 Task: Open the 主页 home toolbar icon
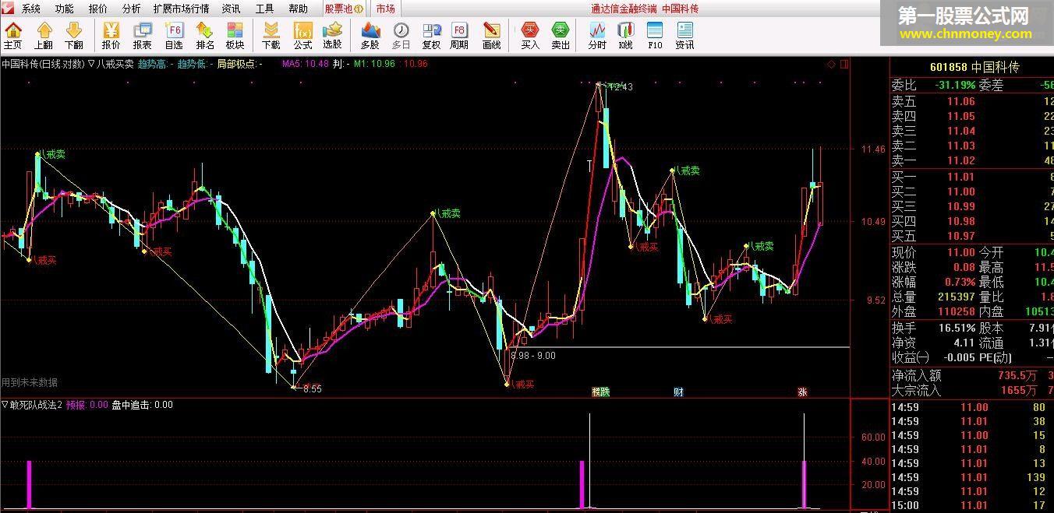point(12,36)
